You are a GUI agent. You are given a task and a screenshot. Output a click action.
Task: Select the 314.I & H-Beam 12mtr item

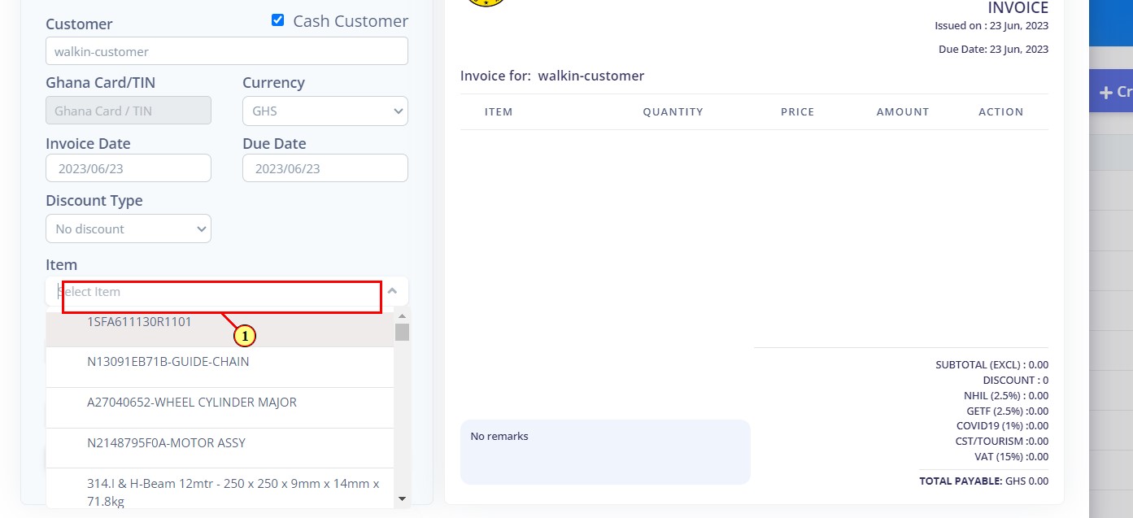[220, 490]
